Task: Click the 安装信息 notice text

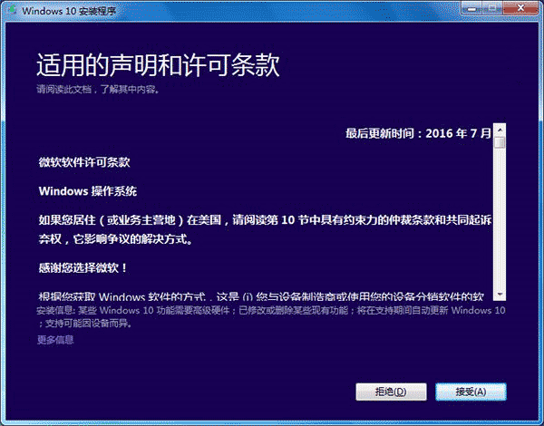Action: pos(271,317)
